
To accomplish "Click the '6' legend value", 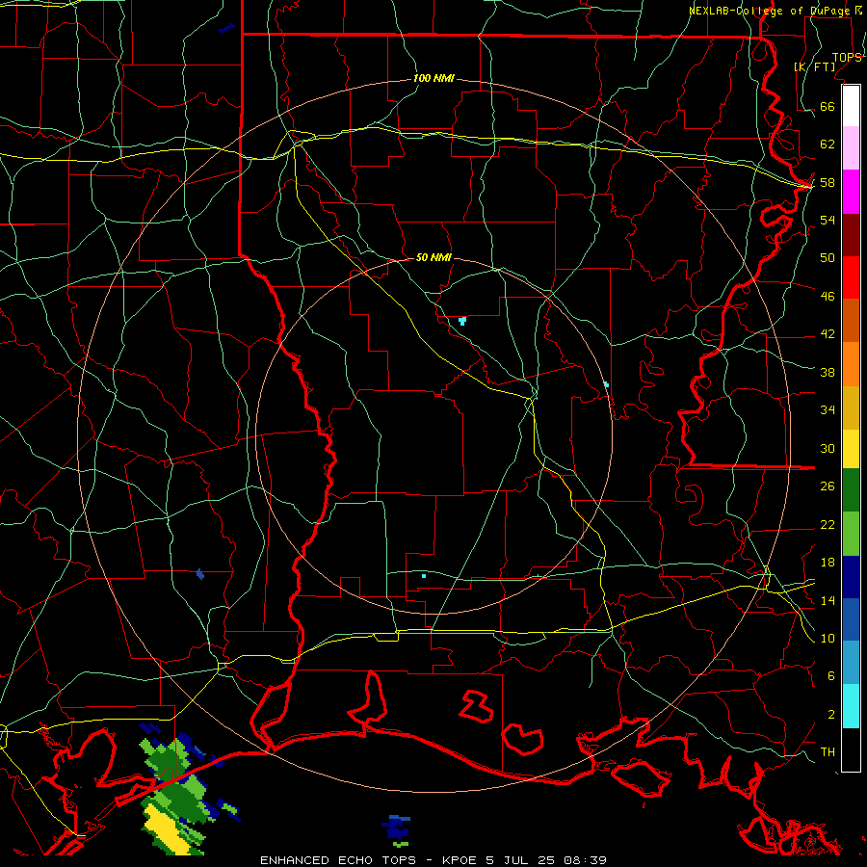I will tap(830, 676).
